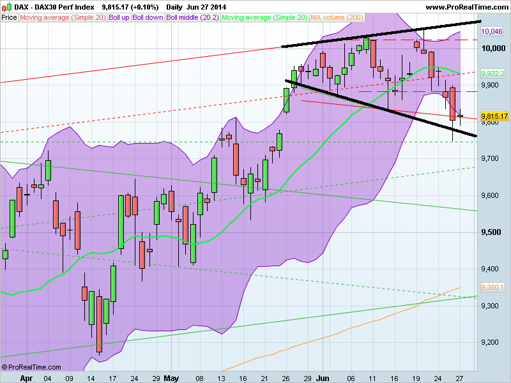Click the 10,000 price axis label
The image size is (511, 383).
coord(493,49)
